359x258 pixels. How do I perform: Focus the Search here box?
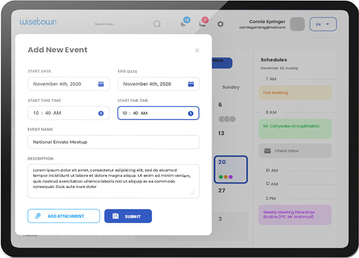click(x=129, y=24)
